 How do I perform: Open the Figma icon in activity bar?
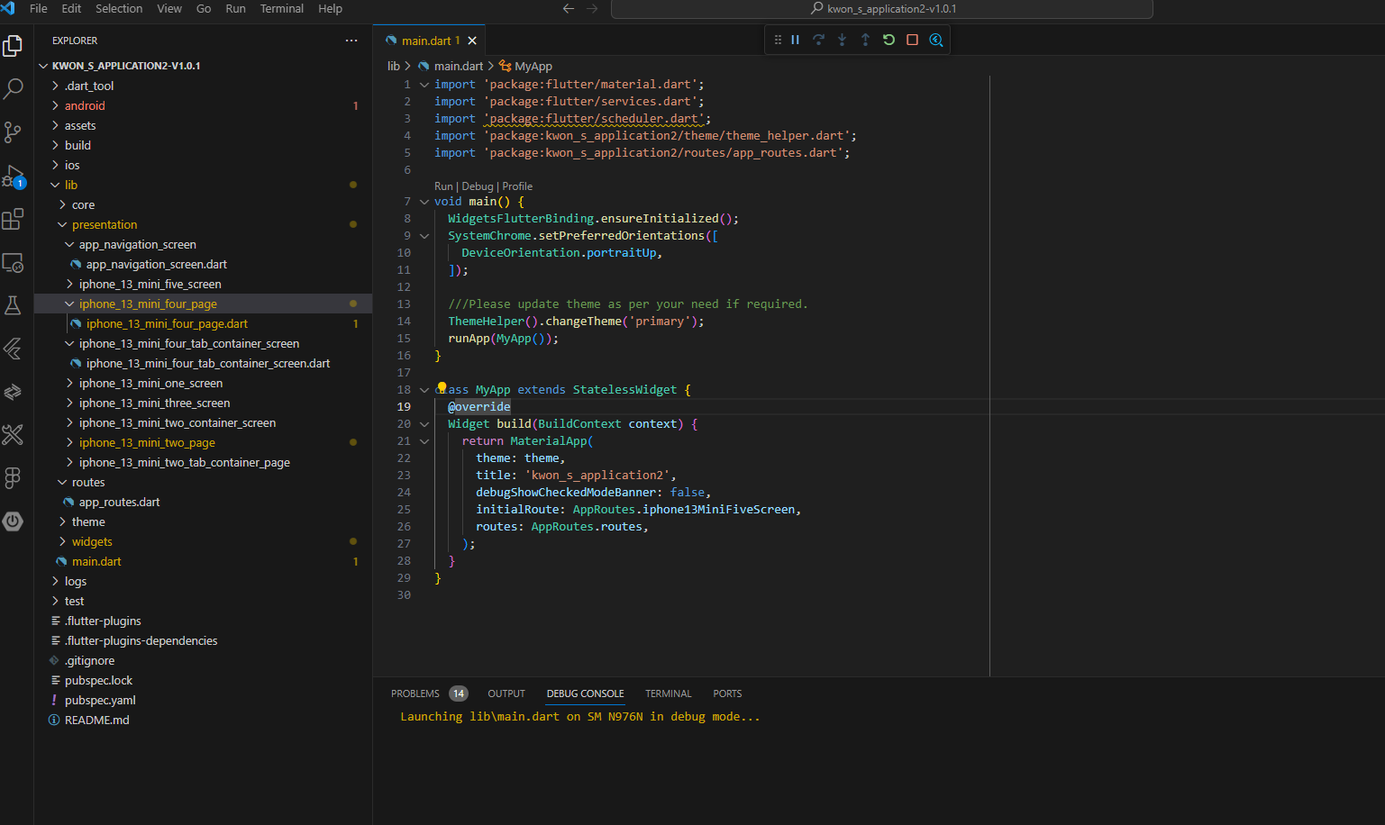pos(13,478)
